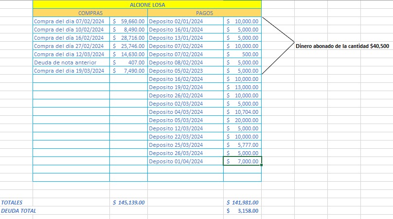This screenshot has width=393, height=219.
Task: Select the purchases total 145,139.00
Action: tap(128, 203)
